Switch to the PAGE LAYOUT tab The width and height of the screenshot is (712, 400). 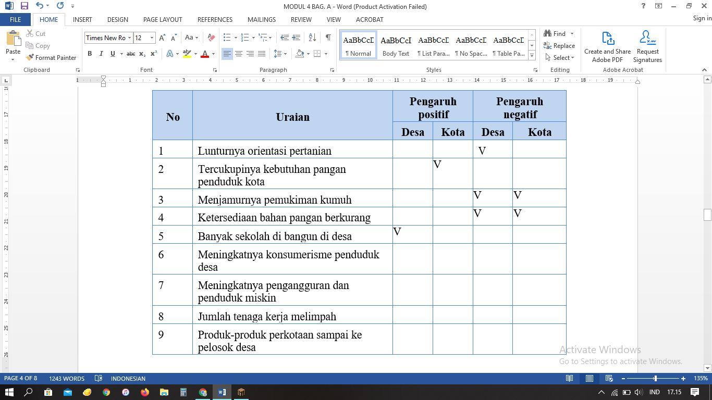(x=163, y=19)
